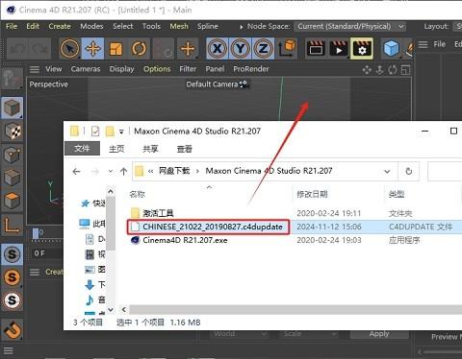Enable Axis mode L icon
This screenshot has width=462, height=359.
pos(12,224)
